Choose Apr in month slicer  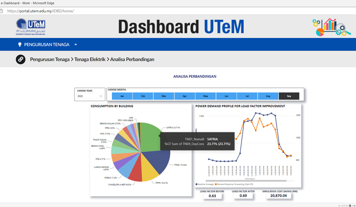pyautogui.click(x=185, y=96)
